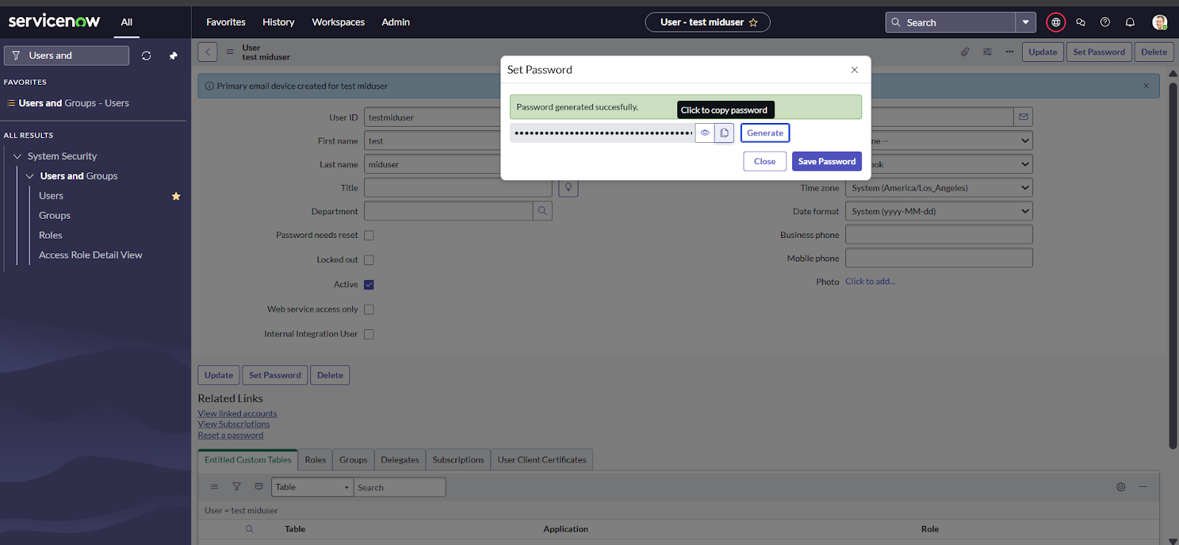Collapse the System Security tree section
This screenshot has width=1179, height=545.
pos(18,156)
